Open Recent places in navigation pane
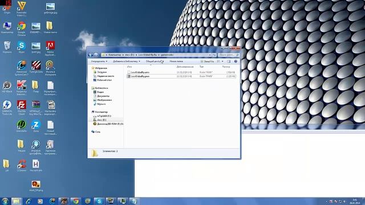 [104, 76]
